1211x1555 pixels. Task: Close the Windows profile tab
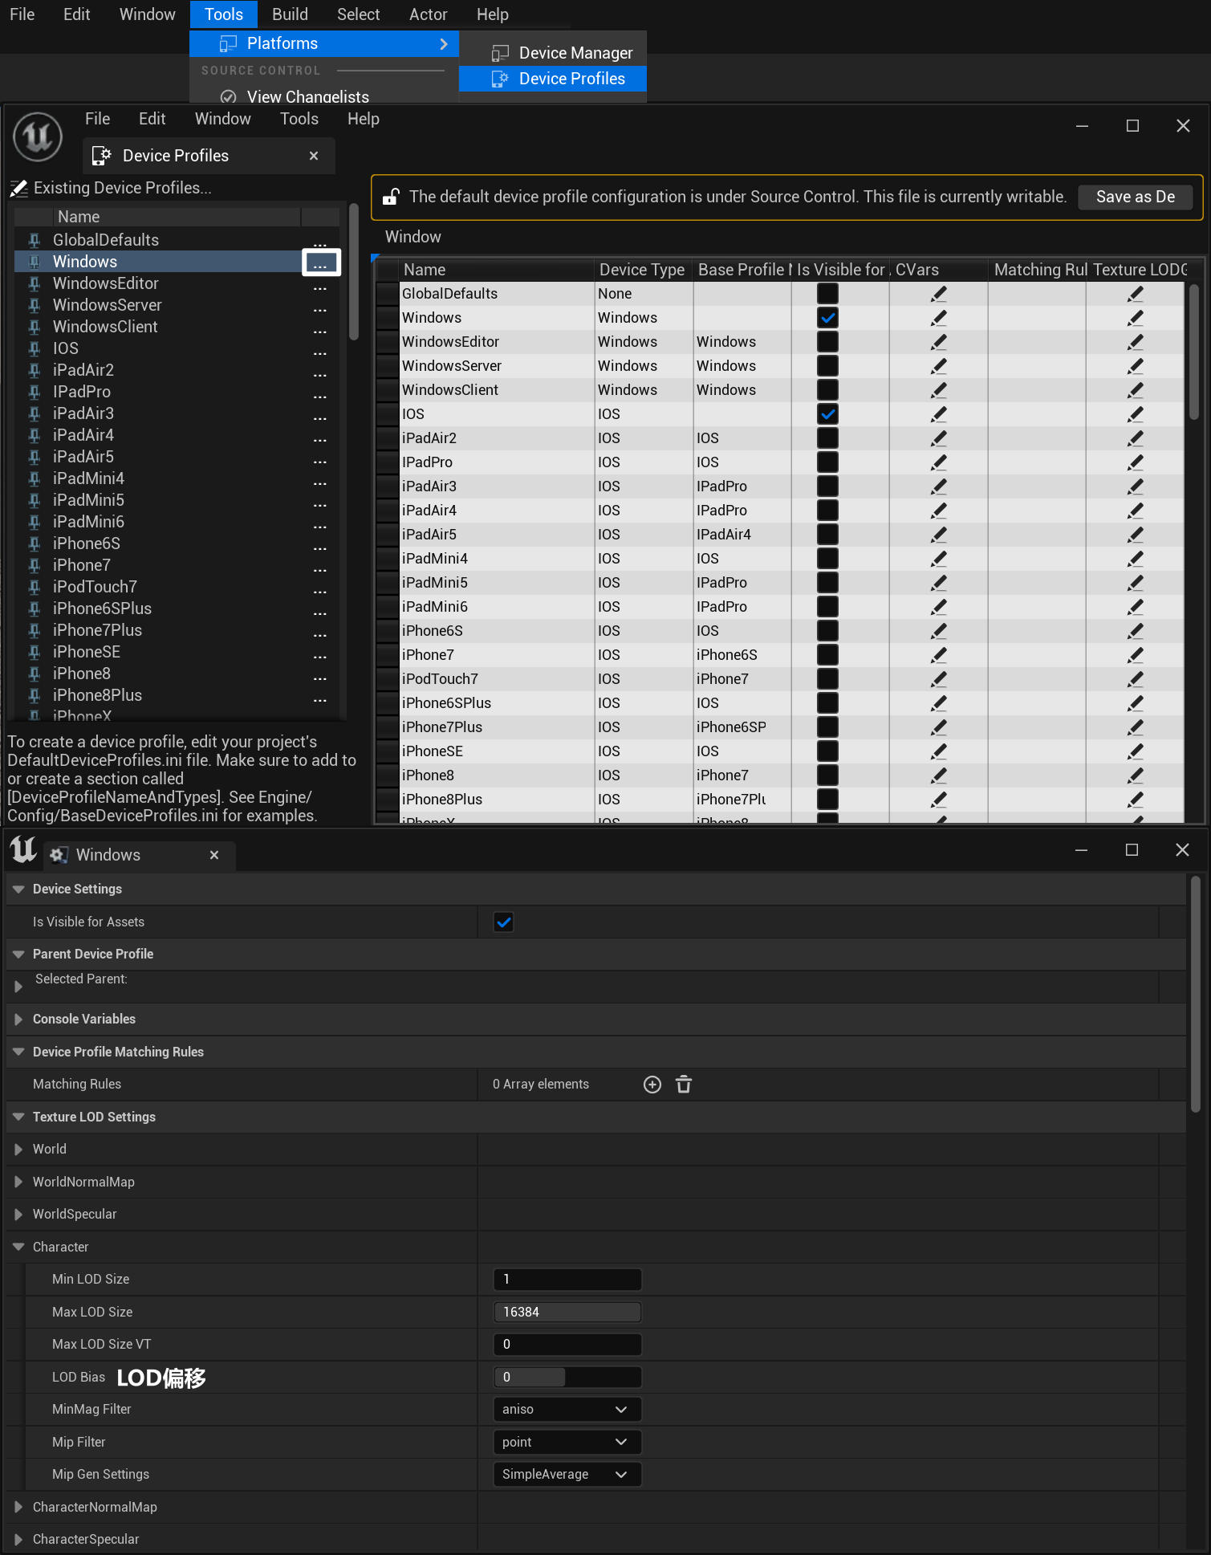(214, 855)
